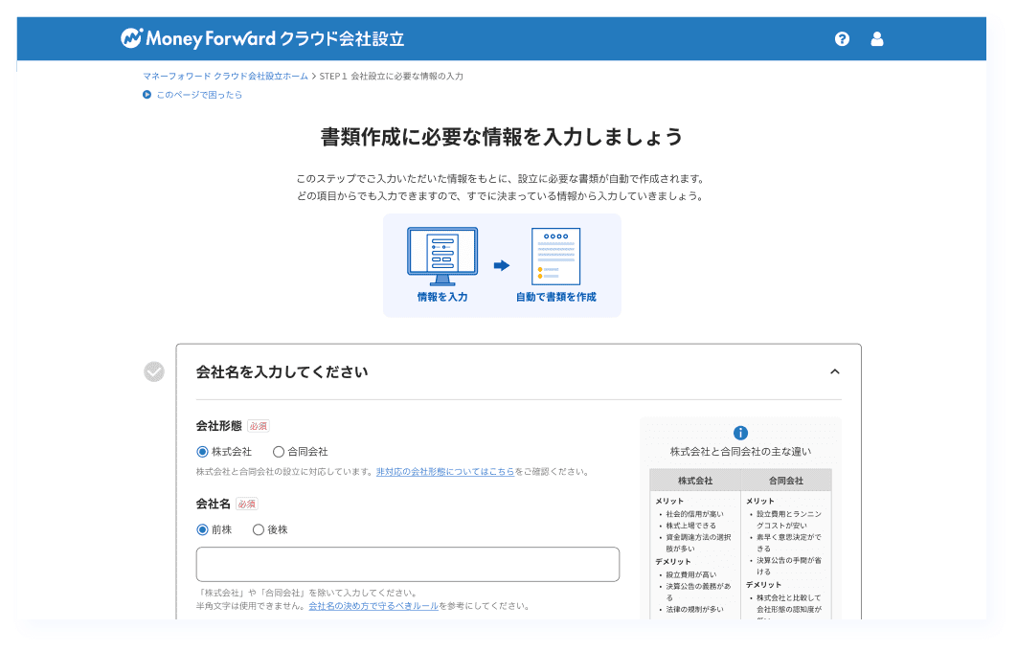Click the 株式会社と合同会社の主な違い title
This screenshot has height=651, width=1017.
tap(740, 452)
